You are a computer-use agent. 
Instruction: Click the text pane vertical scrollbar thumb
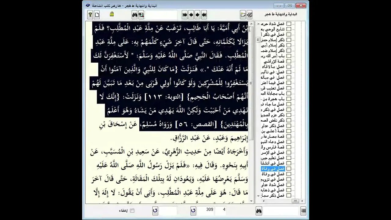click(252, 83)
